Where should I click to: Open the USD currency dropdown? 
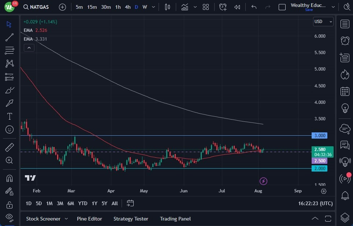click(323, 22)
